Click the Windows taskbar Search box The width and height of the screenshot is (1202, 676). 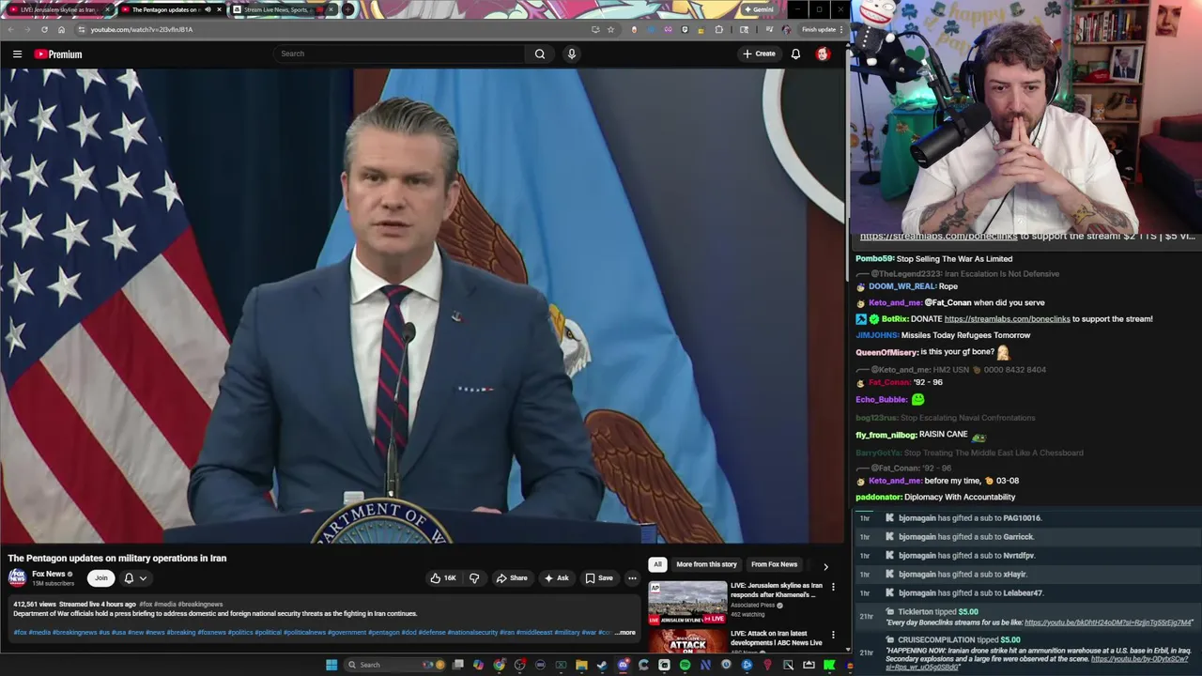[394, 665]
